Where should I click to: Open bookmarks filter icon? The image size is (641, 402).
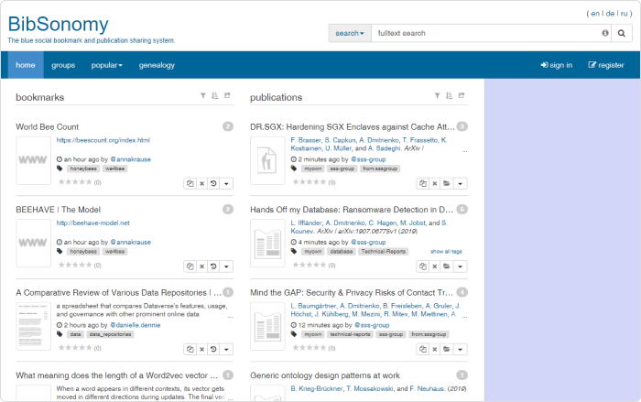click(202, 96)
